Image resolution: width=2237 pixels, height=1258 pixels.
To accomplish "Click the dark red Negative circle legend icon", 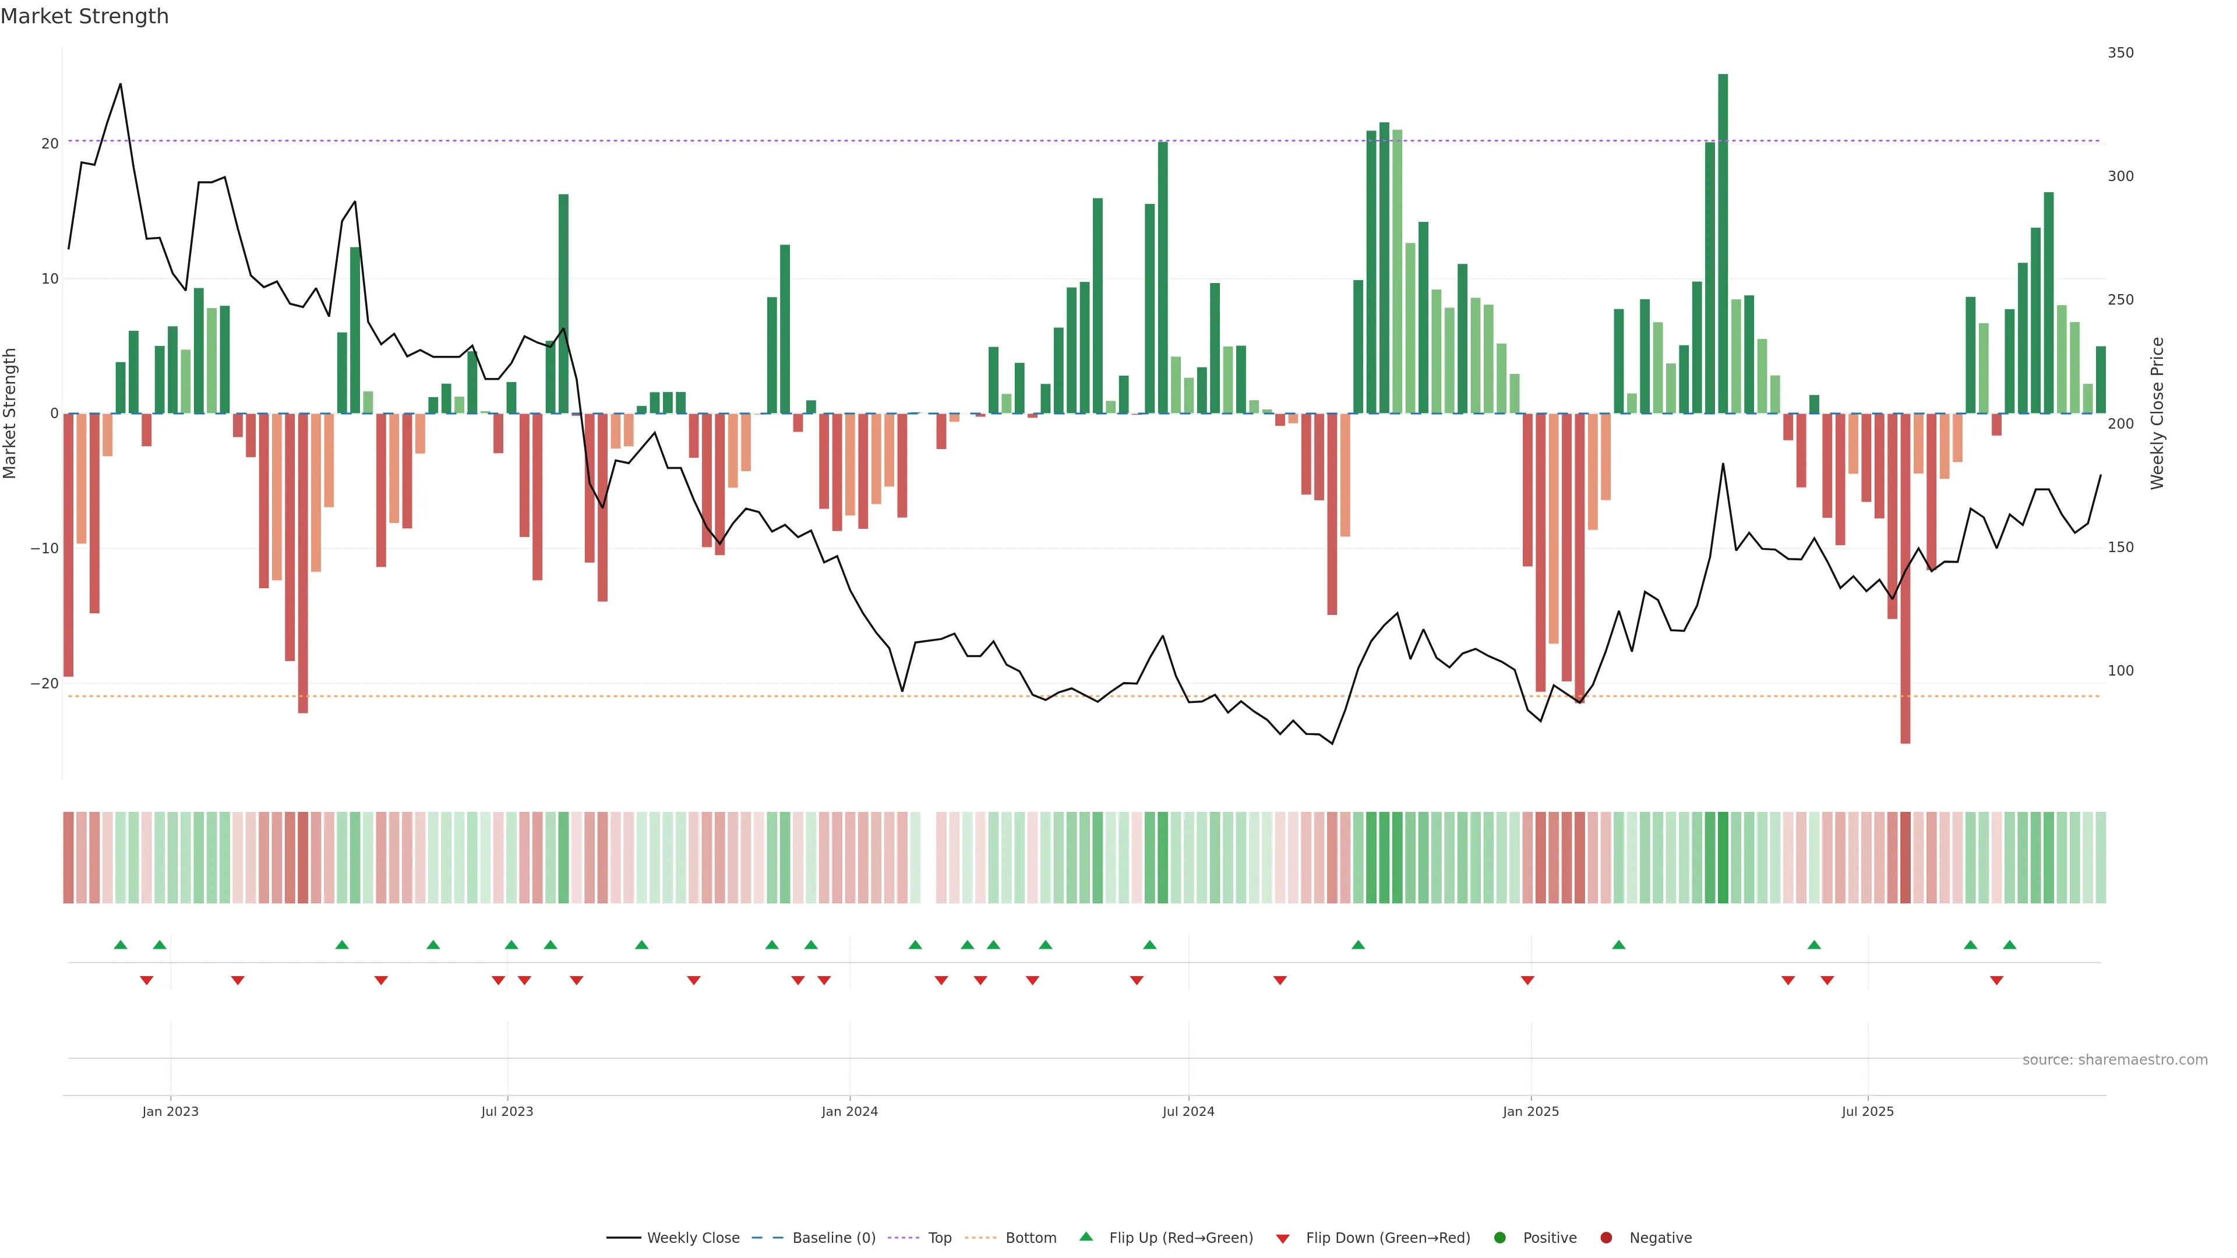I will click(x=1606, y=1238).
